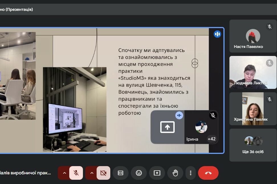Click the screen share icon in floating preview
The image size is (277, 184).
point(167,127)
